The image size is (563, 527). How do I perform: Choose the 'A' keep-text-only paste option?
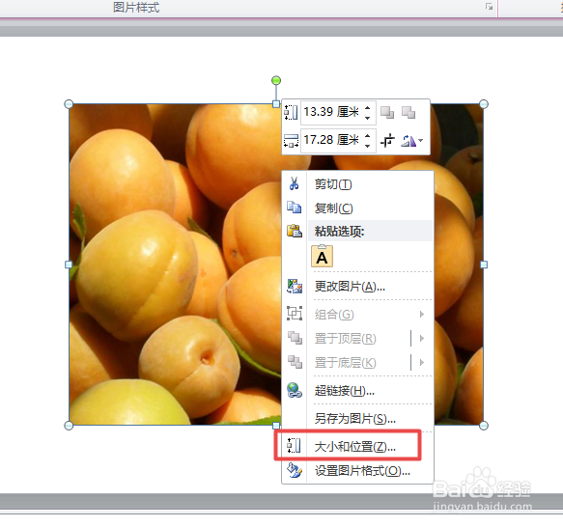pyautogui.click(x=323, y=257)
